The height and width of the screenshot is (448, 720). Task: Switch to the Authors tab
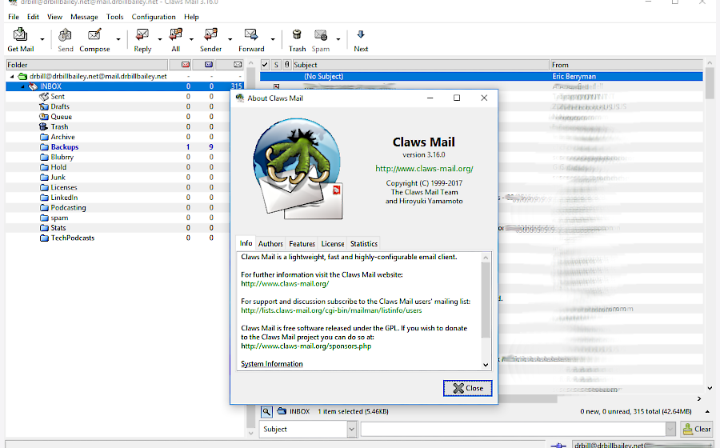click(270, 244)
